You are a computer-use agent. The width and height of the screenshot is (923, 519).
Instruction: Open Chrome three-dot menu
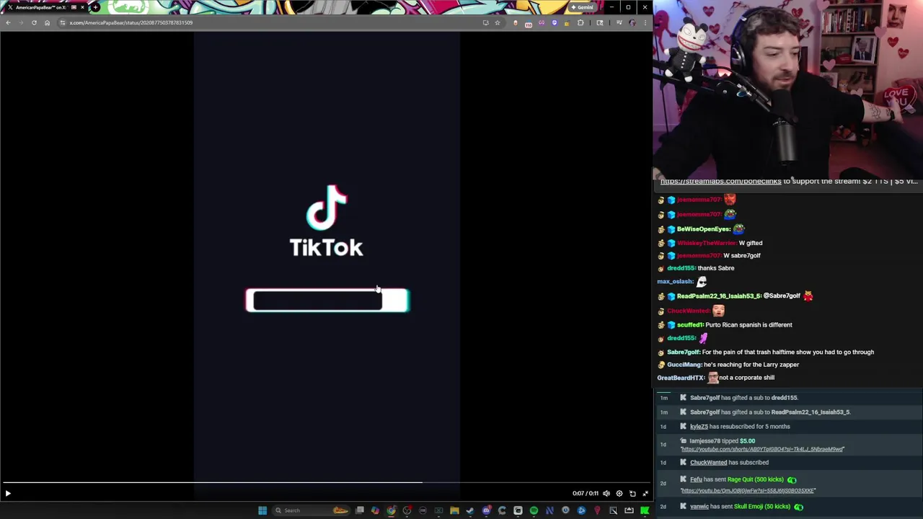click(x=645, y=22)
